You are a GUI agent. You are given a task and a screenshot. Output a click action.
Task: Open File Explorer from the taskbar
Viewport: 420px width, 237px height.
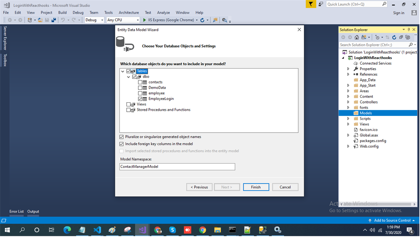[x=217, y=230]
